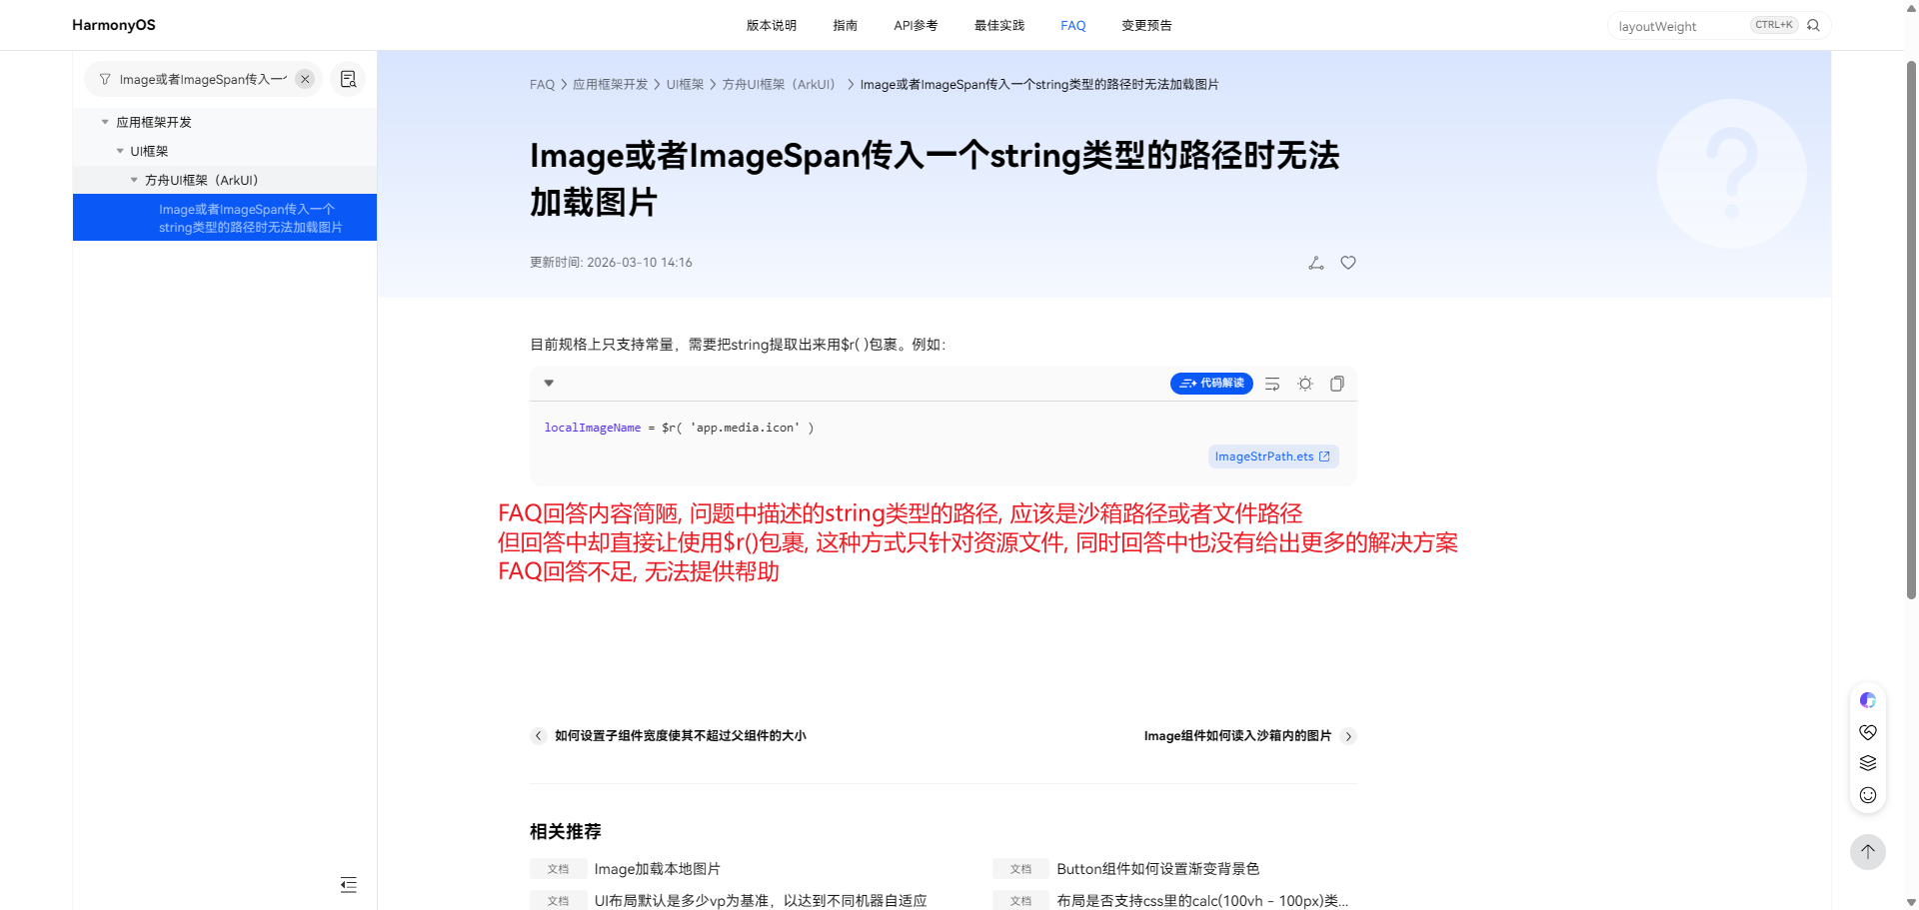Collapse the 应用框架开发 tree node
The height and width of the screenshot is (910, 1919).
click(x=105, y=122)
